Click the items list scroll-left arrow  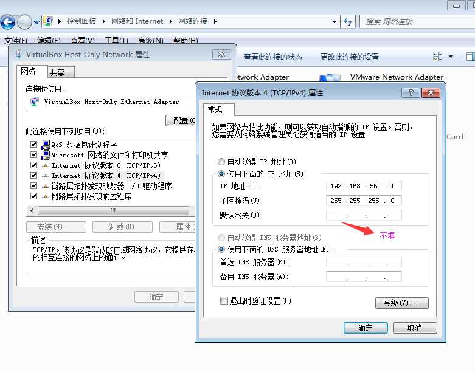pos(32,210)
